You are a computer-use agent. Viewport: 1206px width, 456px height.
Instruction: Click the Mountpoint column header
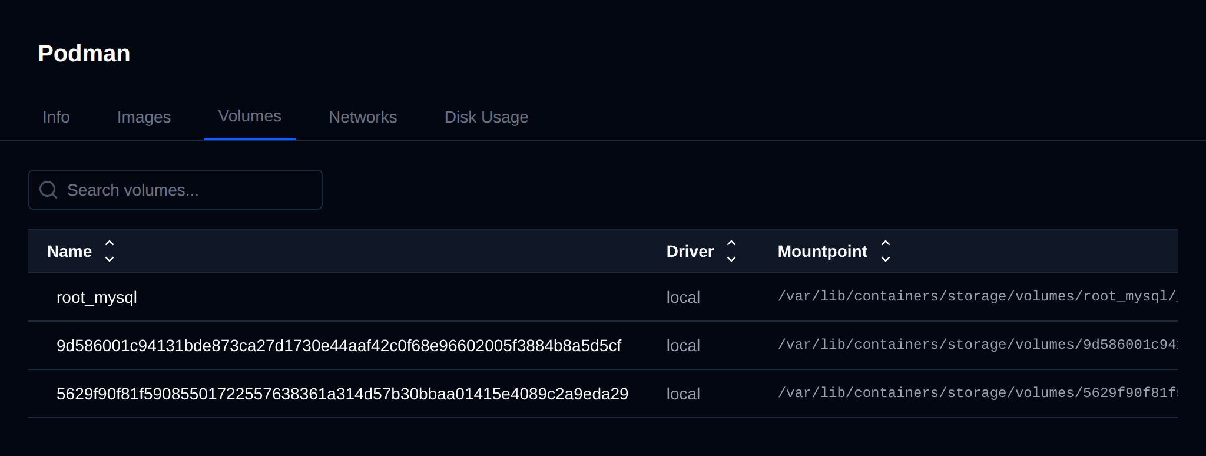[x=823, y=252]
